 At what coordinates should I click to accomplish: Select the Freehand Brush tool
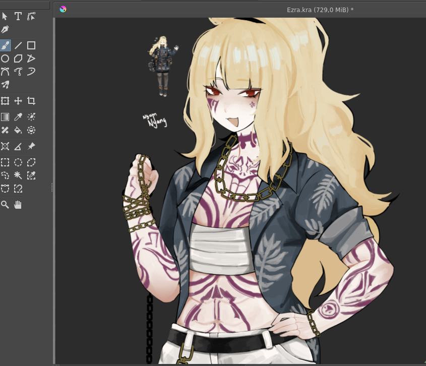[5, 45]
